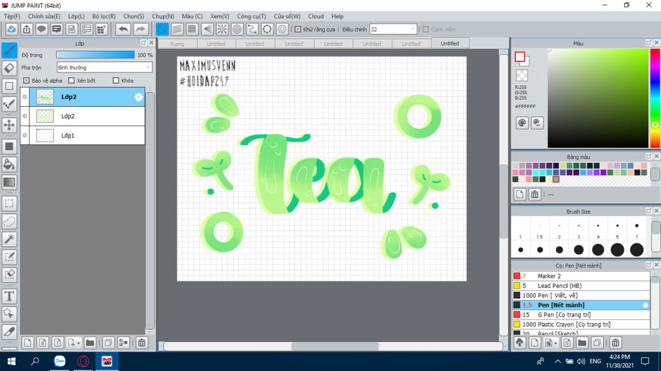Image resolution: width=661 pixels, height=371 pixels.
Task: Enable curve snap guide
Action: pyautogui.click(x=252, y=29)
